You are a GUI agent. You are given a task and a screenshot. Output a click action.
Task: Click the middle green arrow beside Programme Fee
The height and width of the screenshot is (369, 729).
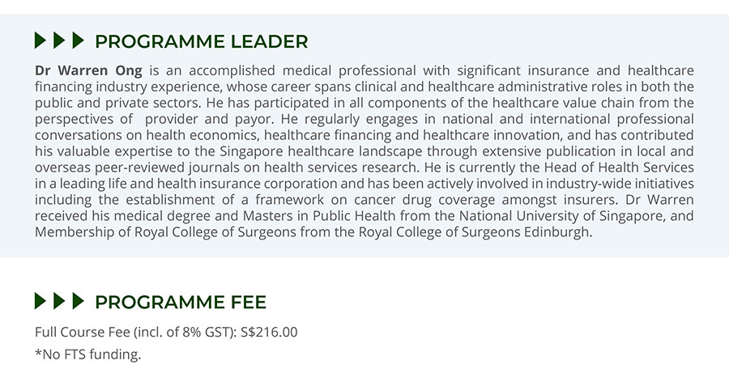pos(59,301)
